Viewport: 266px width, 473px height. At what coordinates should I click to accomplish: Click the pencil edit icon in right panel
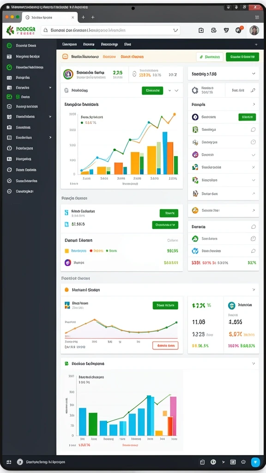[x=254, y=90]
